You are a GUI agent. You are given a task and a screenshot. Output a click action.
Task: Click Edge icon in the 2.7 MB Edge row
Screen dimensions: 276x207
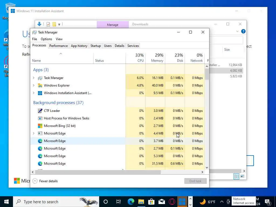point(40,149)
